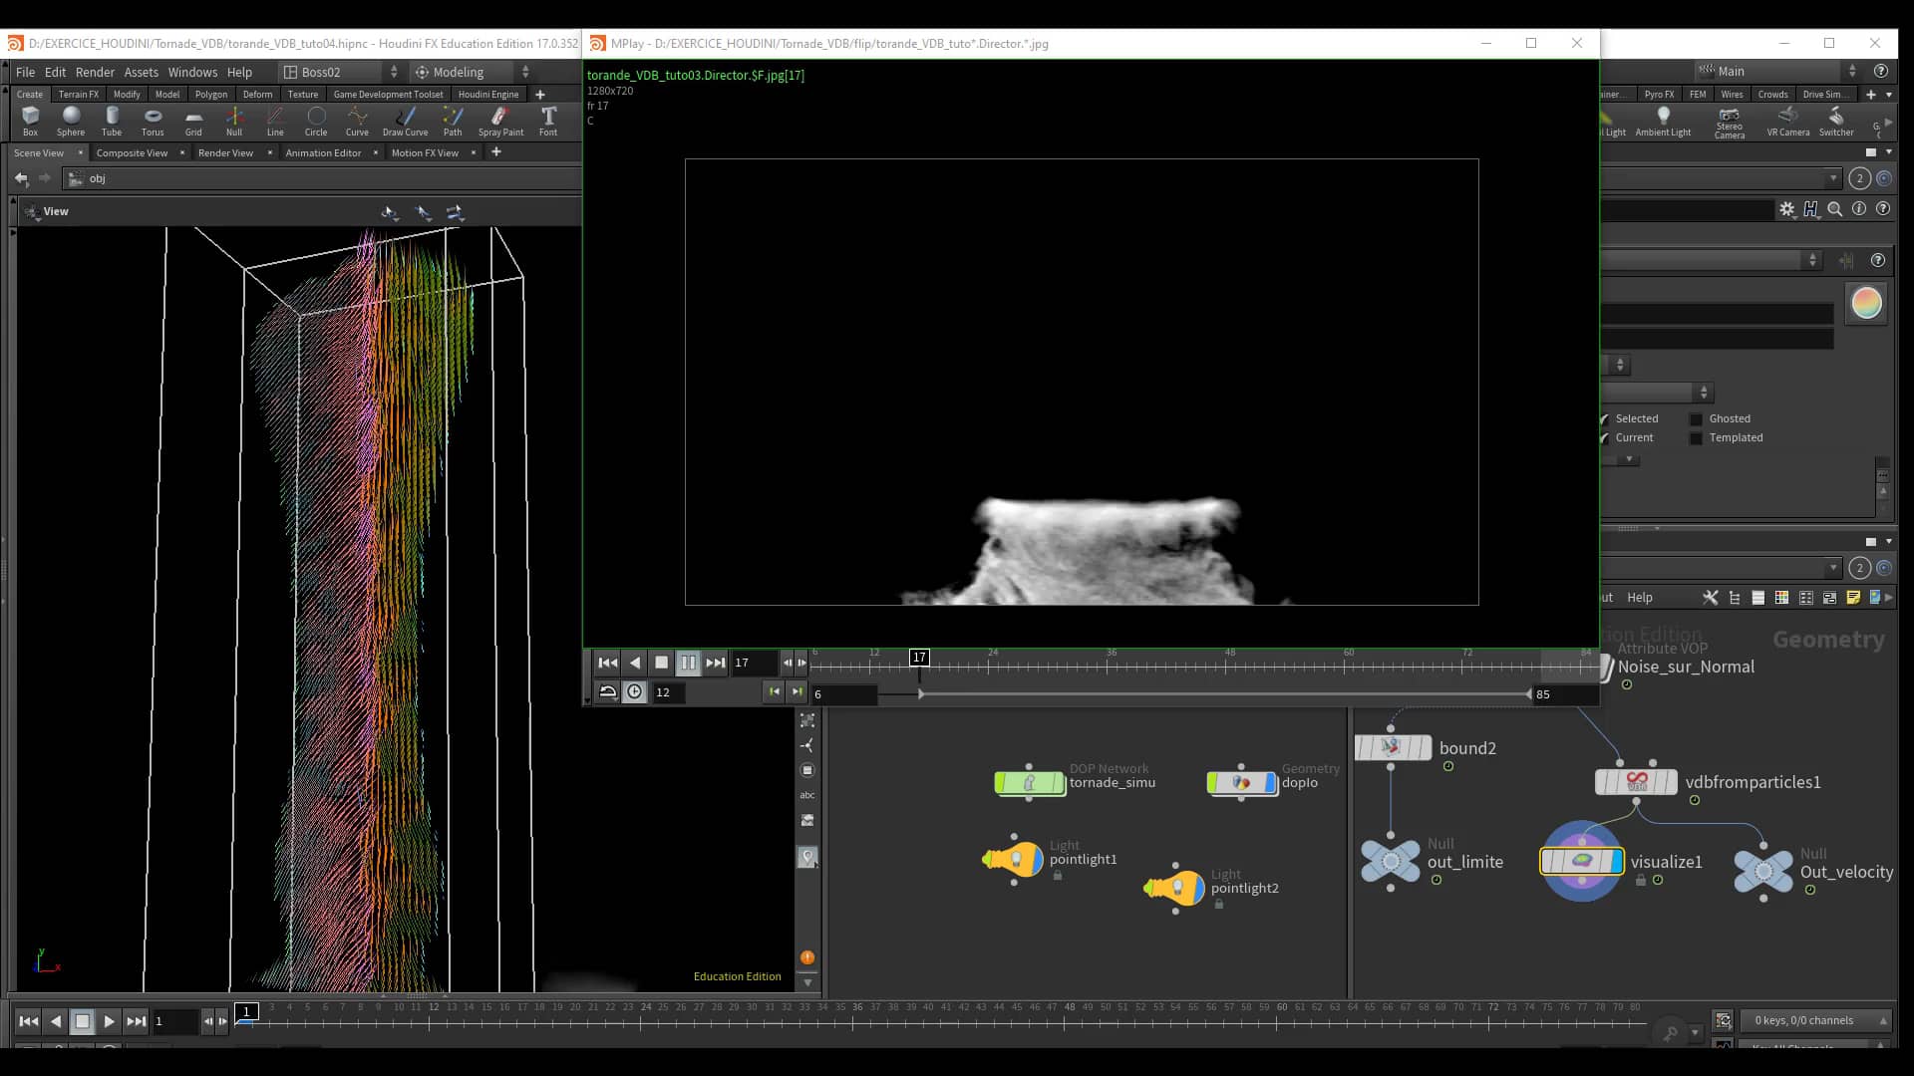Image resolution: width=1914 pixels, height=1076 pixels.
Task: Switch to the Composite View tab
Action: tap(133, 153)
